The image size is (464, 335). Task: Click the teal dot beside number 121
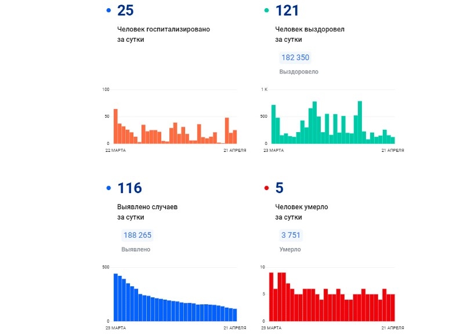click(267, 11)
